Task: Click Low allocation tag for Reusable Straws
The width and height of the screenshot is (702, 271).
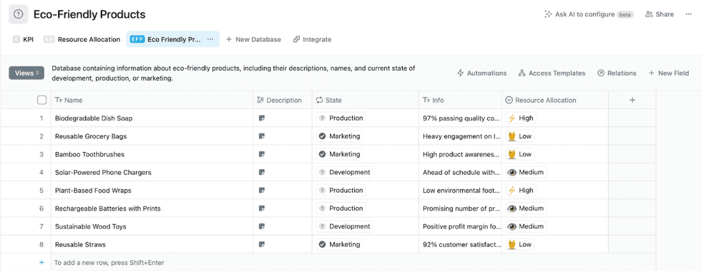Action: coord(519,244)
